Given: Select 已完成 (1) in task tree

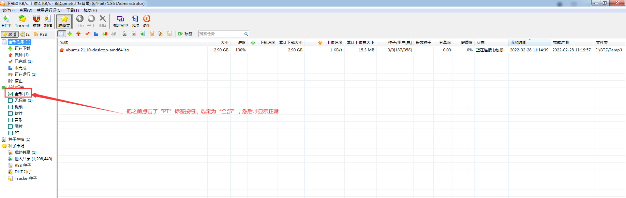Looking at the screenshot, I should [23, 61].
